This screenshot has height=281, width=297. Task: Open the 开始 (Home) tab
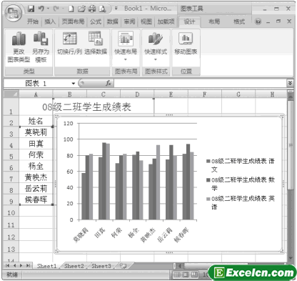tap(33, 21)
